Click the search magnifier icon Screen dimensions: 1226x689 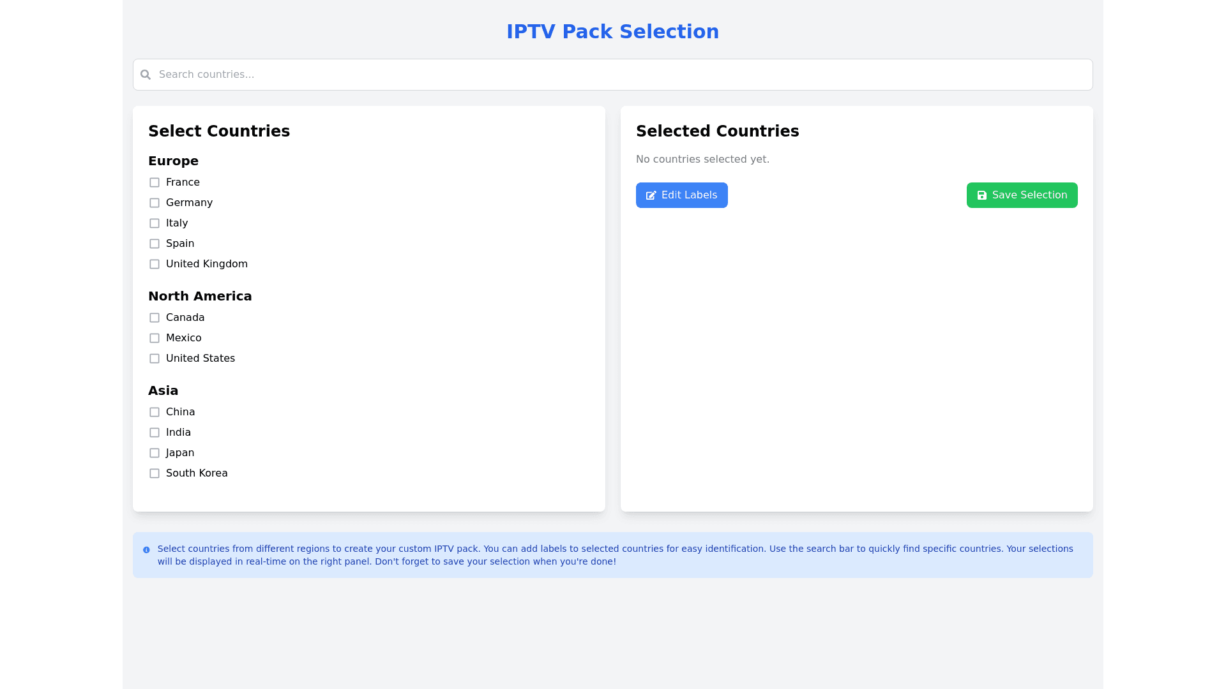(146, 75)
